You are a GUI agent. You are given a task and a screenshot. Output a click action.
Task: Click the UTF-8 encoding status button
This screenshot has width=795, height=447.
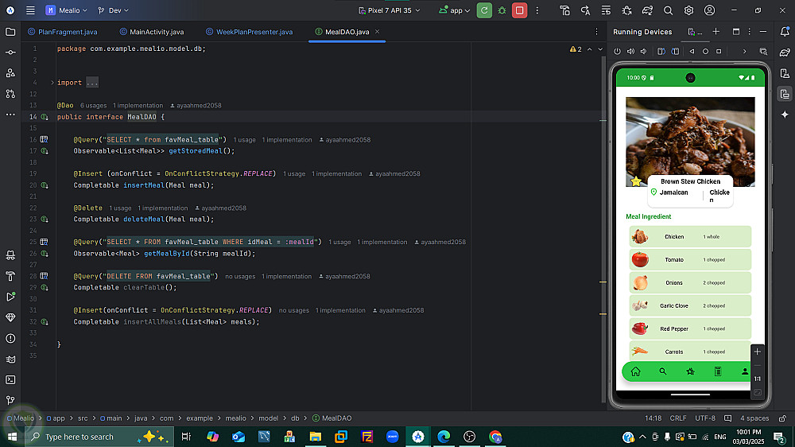pos(704,418)
